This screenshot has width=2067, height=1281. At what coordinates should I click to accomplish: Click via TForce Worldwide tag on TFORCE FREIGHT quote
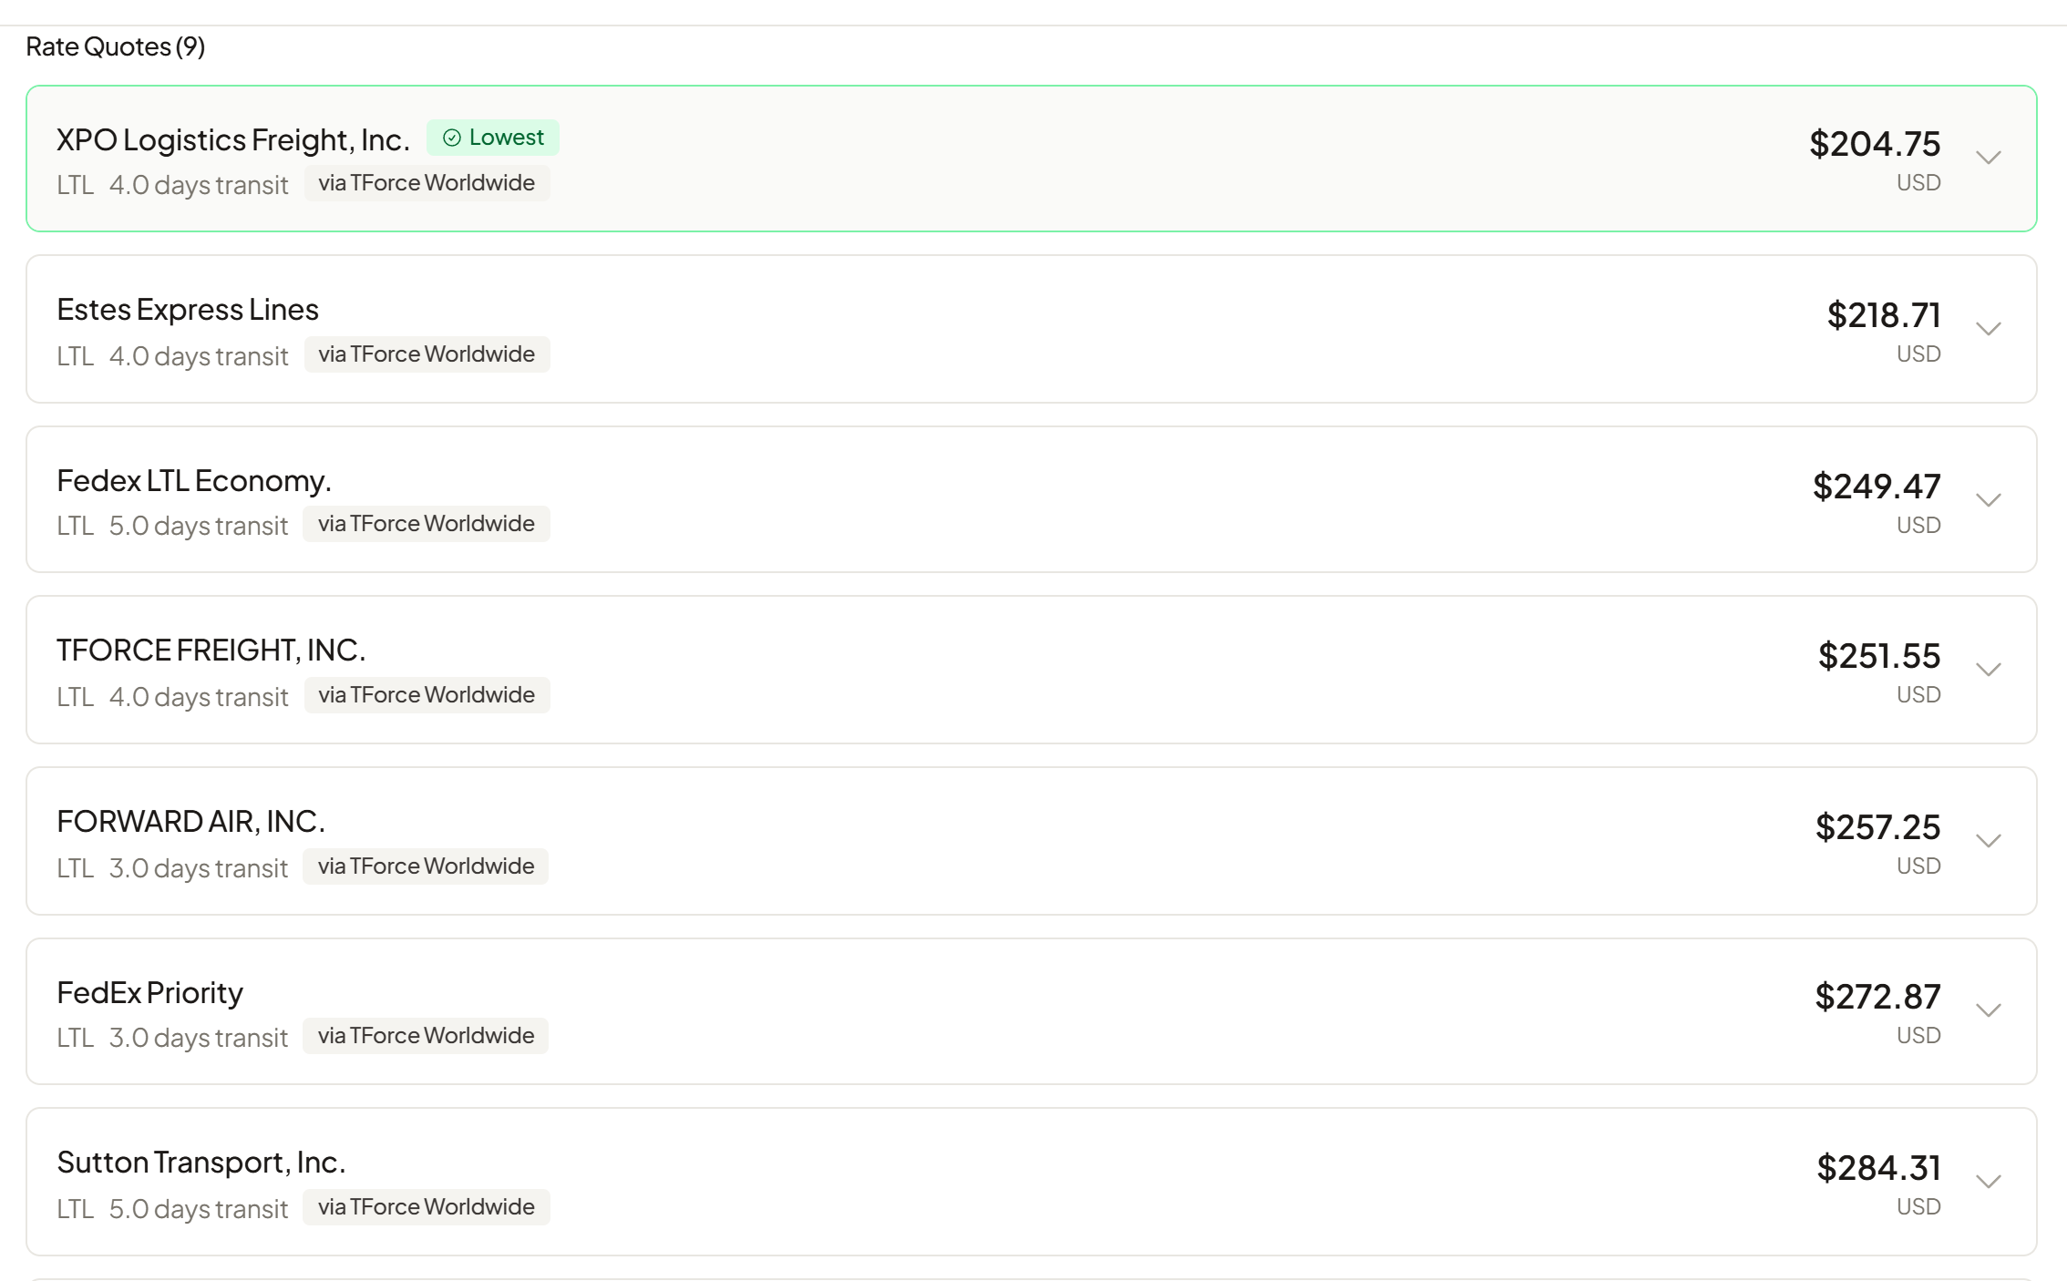tap(427, 695)
